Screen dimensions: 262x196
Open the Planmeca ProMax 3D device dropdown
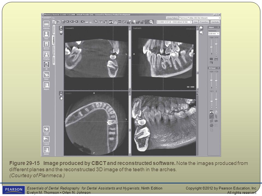point(200,18)
